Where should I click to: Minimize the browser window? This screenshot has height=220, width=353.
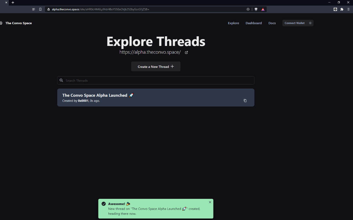(329, 2)
